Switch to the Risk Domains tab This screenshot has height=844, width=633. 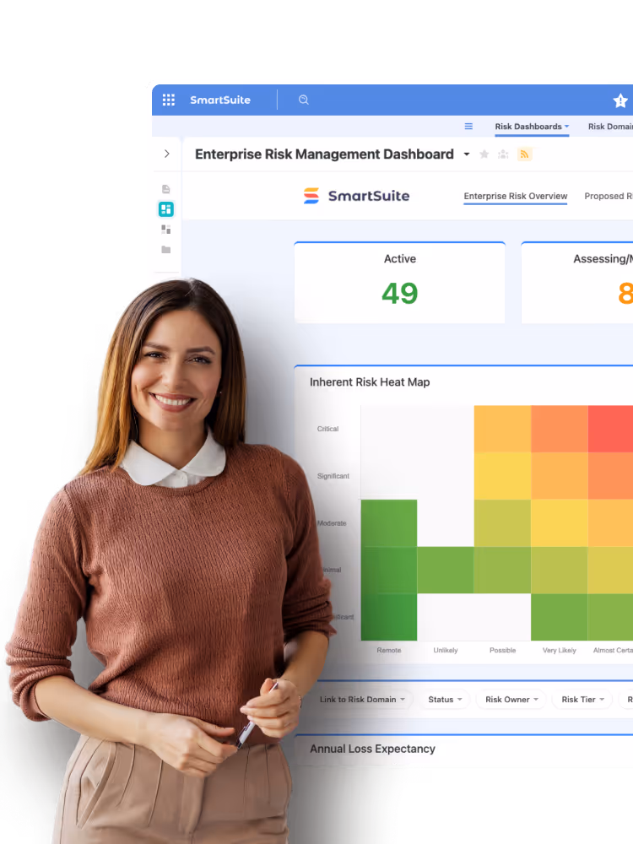point(610,127)
